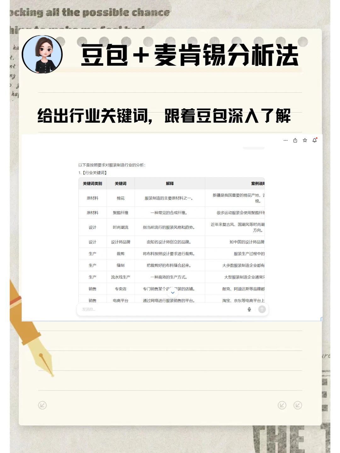
Task: Click 原材料 category in the 棉花 row
Action: pyautogui.click(x=93, y=198)
